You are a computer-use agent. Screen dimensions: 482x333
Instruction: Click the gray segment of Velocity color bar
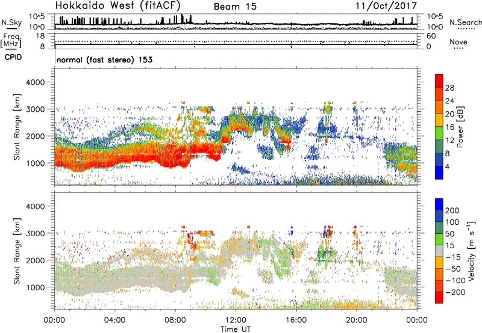pos(439,251)
